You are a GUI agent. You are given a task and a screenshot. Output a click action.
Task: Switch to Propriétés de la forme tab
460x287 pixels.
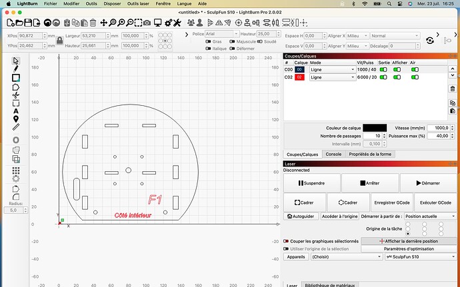tap(370, 154)
